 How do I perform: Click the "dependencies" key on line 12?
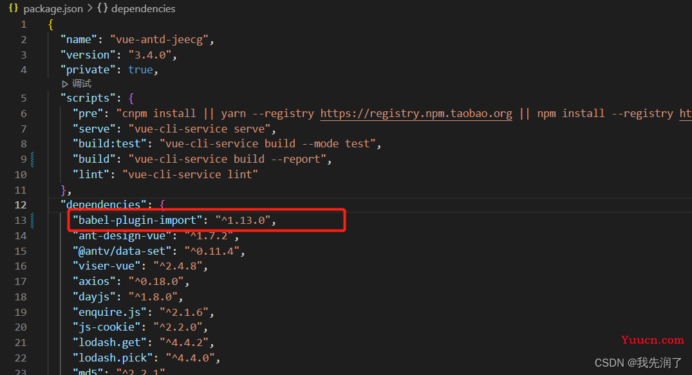(x=103, y=205)
